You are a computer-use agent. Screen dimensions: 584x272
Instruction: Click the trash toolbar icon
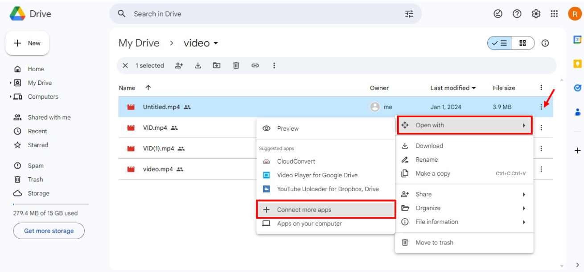point(236,65)
